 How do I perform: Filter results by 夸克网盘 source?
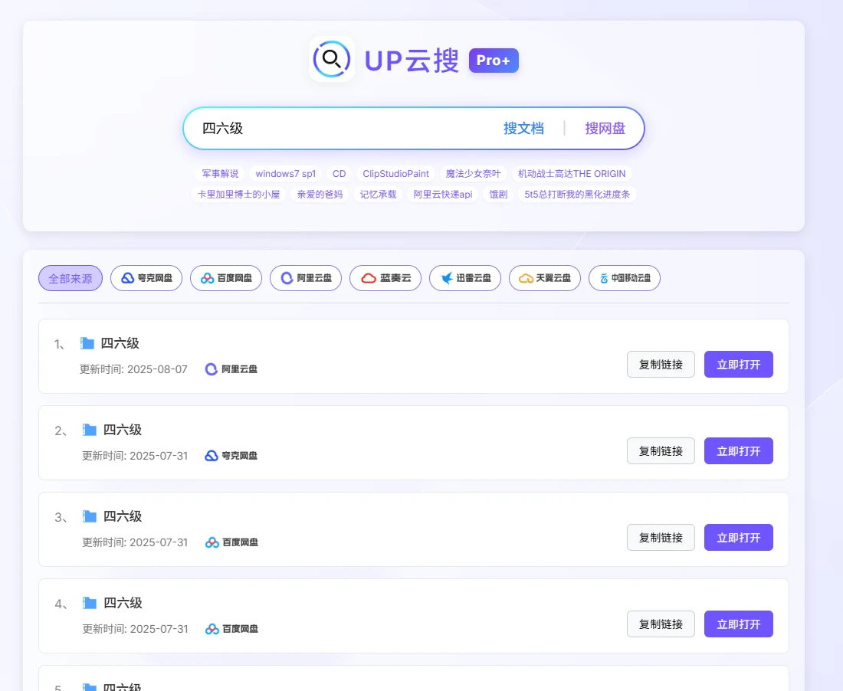pos(146,278)
